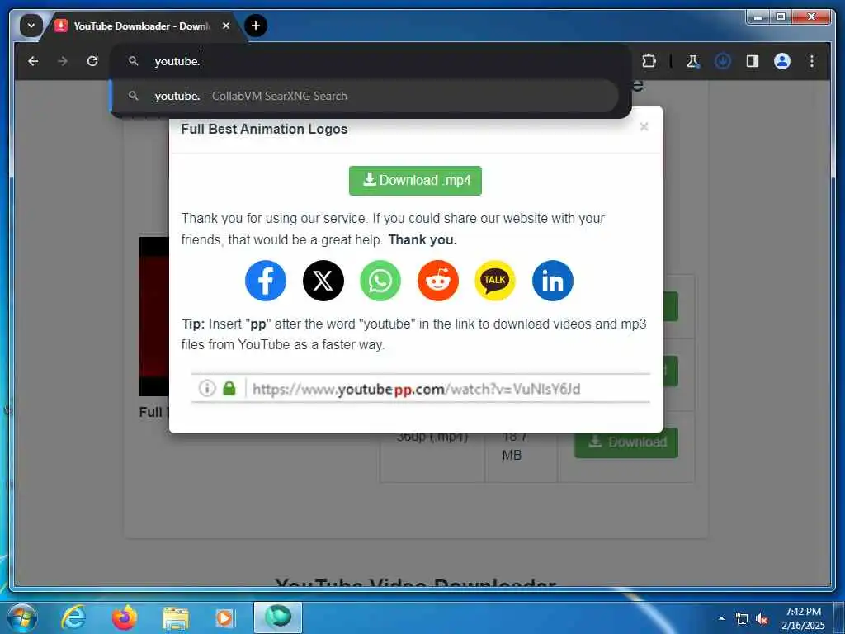
Task: Switch to YouTube Downloader tab
Action: pos(141,26)
